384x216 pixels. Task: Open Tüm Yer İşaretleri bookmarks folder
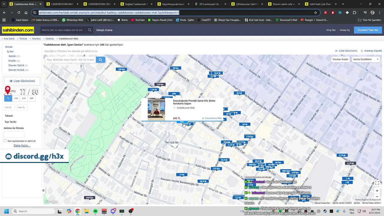tap(369, 20)
